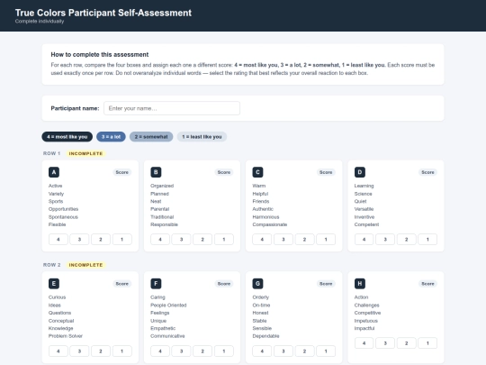
Task: Select score 3 in box B
Action: pyautogui.click(x=181, y=240)
